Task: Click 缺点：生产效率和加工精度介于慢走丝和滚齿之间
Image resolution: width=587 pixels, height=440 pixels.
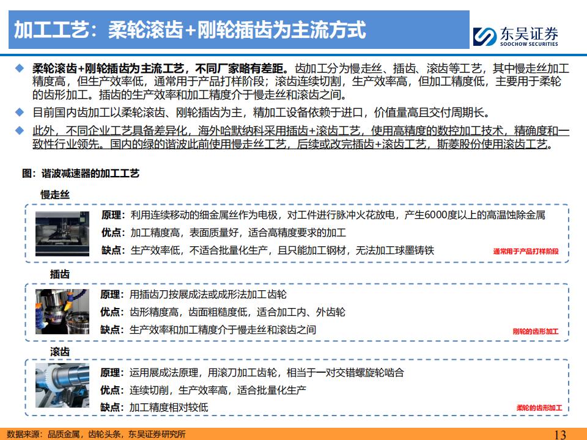Action: click(x=208, y=329)
